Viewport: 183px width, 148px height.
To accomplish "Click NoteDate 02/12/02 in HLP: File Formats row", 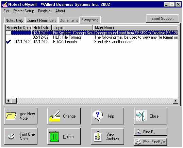I will click(40, 37).
